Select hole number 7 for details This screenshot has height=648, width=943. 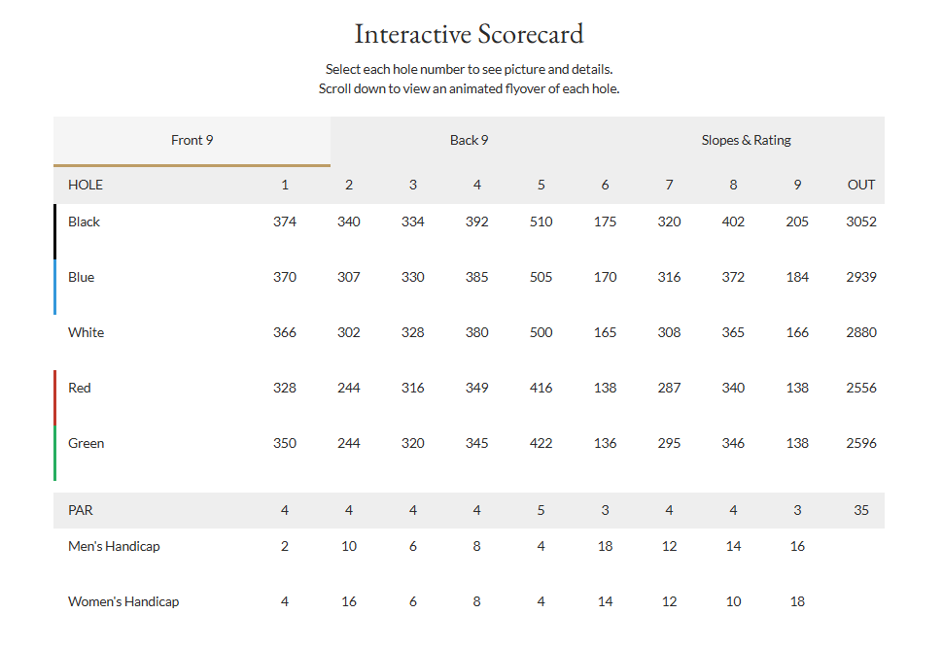click(669, 185)
